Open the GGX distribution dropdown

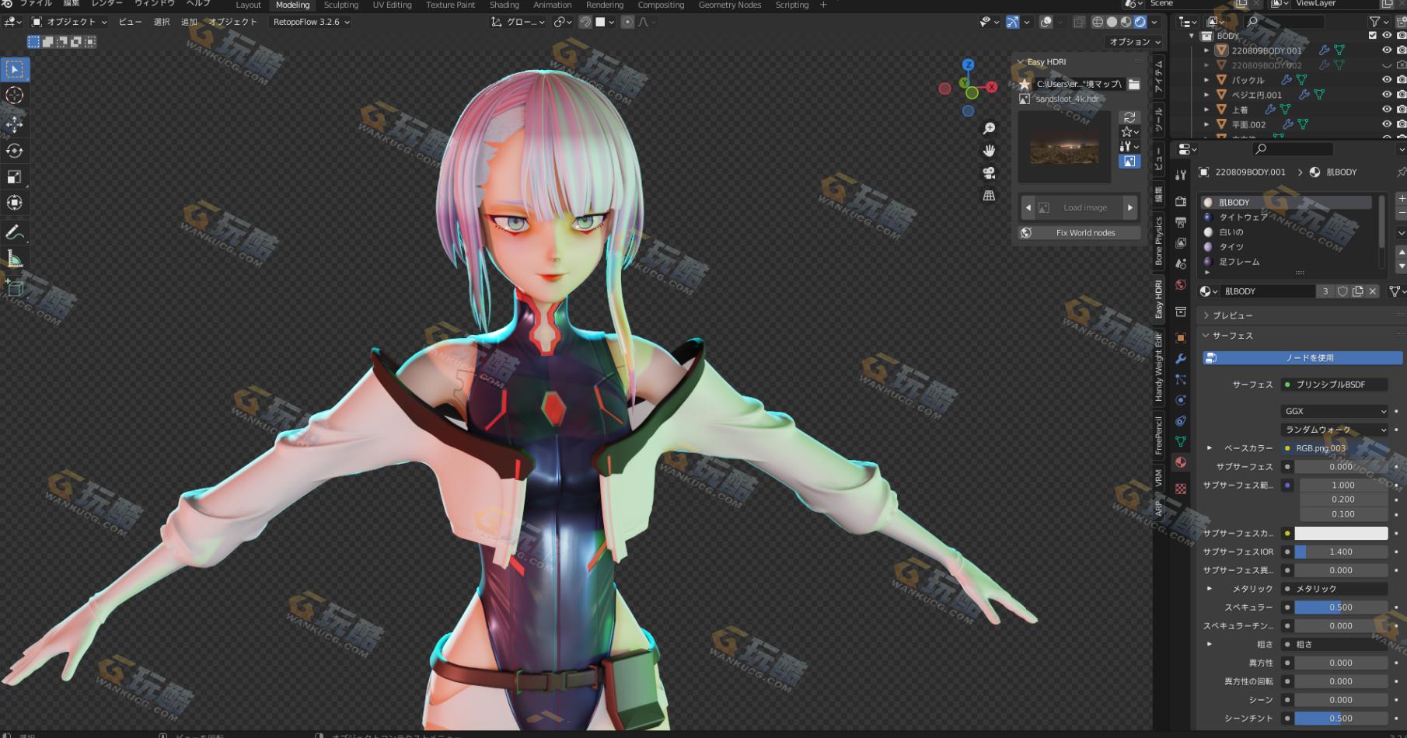pos(1335,411)
